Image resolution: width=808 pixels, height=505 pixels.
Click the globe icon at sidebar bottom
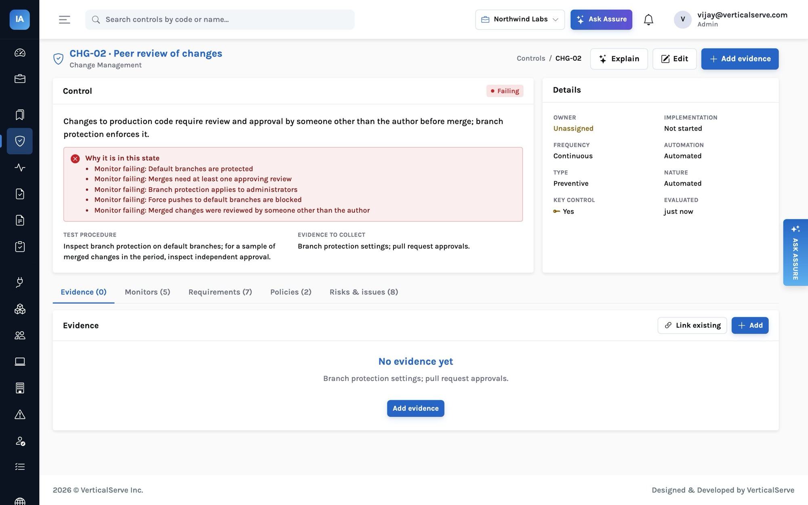(x=20, y=501)
